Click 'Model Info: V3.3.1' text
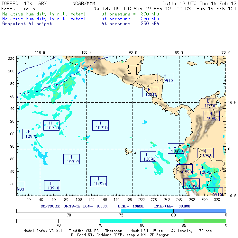Screen dimensions: 238x238 pos(43,231)
